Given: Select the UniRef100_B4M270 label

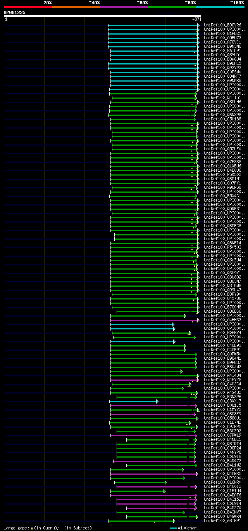Looking at the screenshot, I should (x=222, y=508).
